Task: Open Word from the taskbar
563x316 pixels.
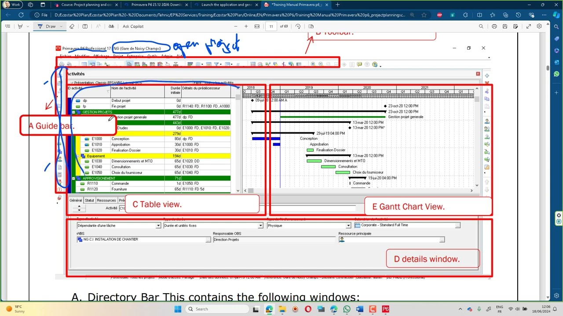Action: click(359, 309)
